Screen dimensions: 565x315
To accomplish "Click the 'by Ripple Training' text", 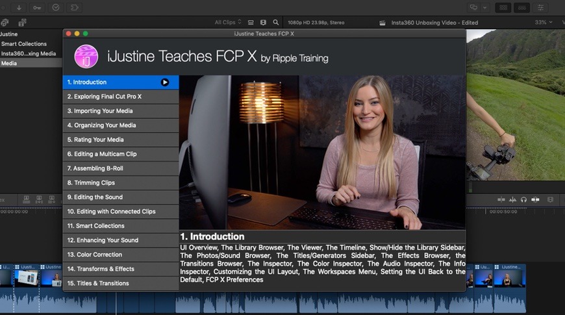I will tap(294, 58).
